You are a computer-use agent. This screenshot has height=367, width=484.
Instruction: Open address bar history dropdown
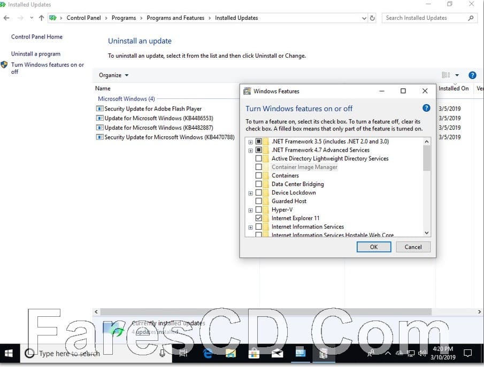click(364, 18)
